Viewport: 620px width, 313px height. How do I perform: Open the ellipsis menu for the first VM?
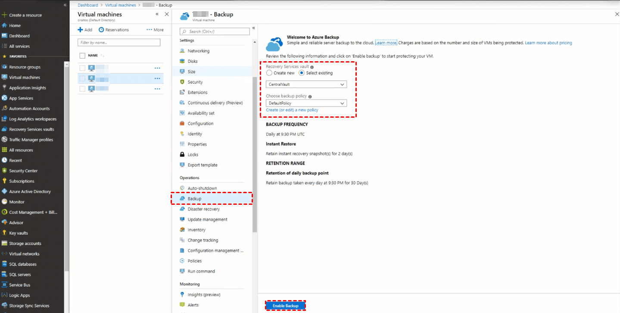157,68
